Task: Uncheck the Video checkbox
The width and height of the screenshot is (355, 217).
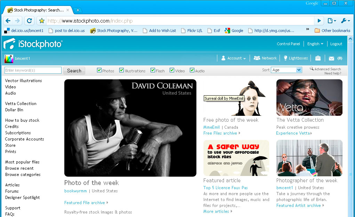Action: [172, 70]
